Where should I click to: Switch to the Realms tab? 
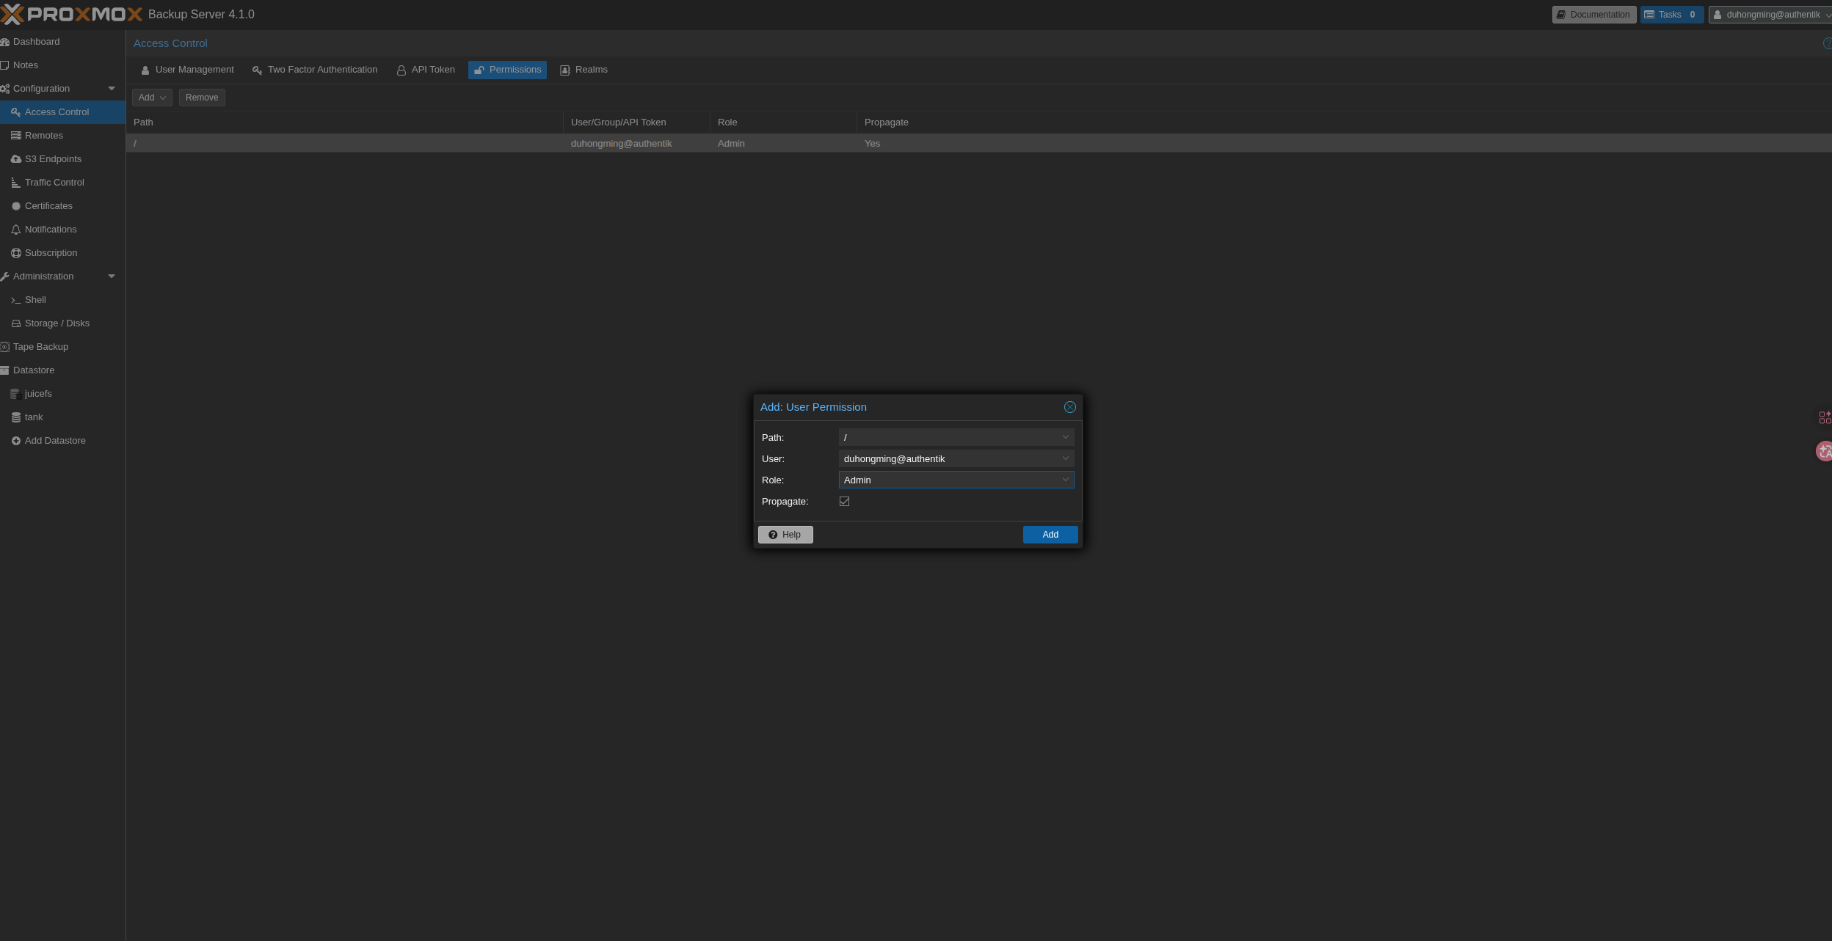click(x=584, y=70)
